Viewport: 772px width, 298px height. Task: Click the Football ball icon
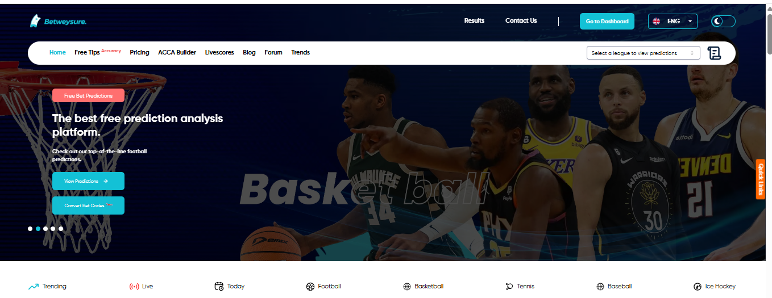tap(310, 287)
